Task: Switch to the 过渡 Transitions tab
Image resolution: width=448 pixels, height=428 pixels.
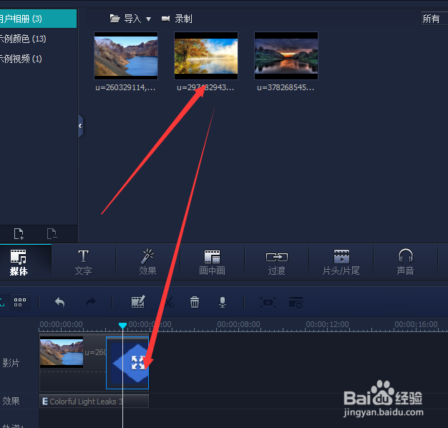Action: 276,263
